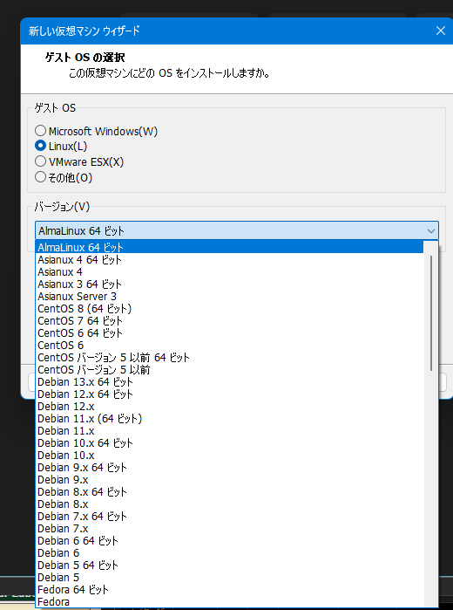Viewport: 453px width, 610px height.
Task: Close the 新しい仮想マシン ウィザード dialog
Action: pos(441,31)
